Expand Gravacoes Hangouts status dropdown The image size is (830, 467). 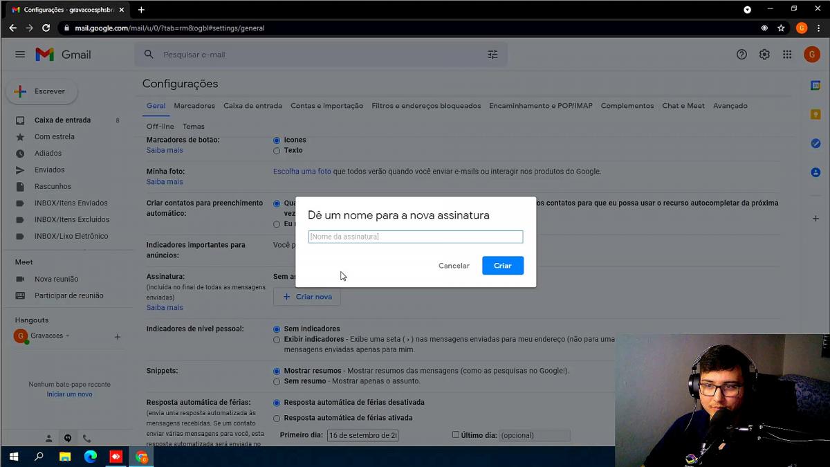click(x=67, y=336)
